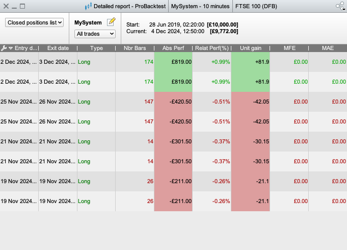This screenshot has height=250, width=347.
Task: Expand the All trades dropdown
Action: pyautogui.click(x=95, y=34)
